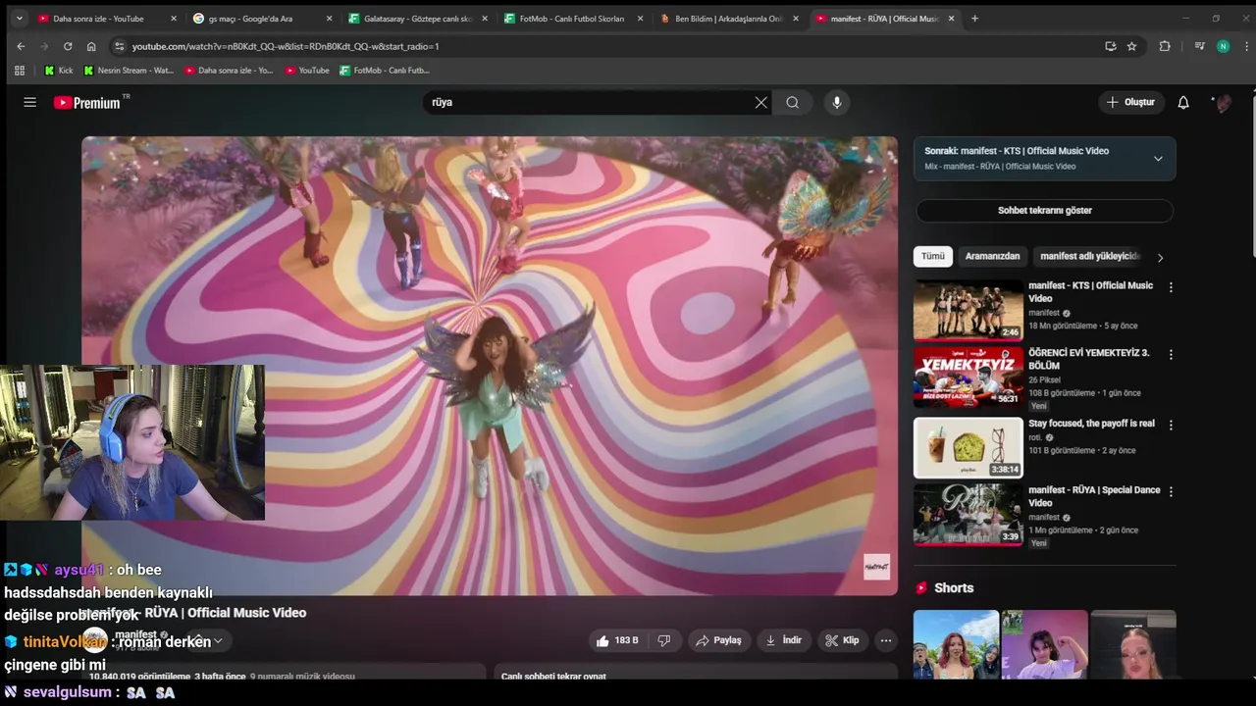
Task: Open more actions three-dot menu under video
Action: coord(885,640)
